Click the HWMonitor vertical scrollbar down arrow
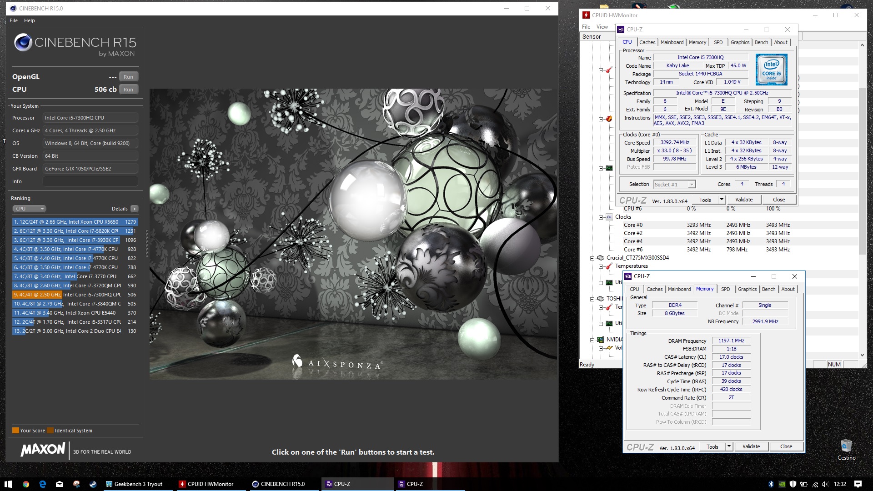Viewport: 873px width, 491px height. click(x=862, y=355)
